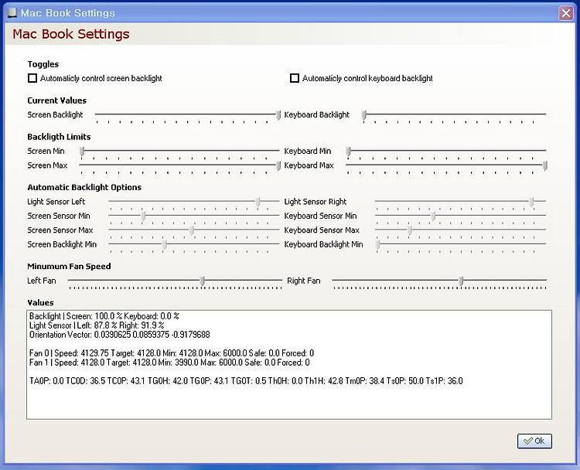
Task: Click the Keyboard Max slider handle
Action: [x=545, y=166]
